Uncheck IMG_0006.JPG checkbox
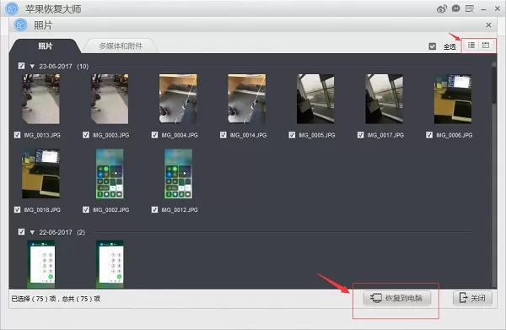Viewport: 506px width, 330px height. (x=429, y=135)
